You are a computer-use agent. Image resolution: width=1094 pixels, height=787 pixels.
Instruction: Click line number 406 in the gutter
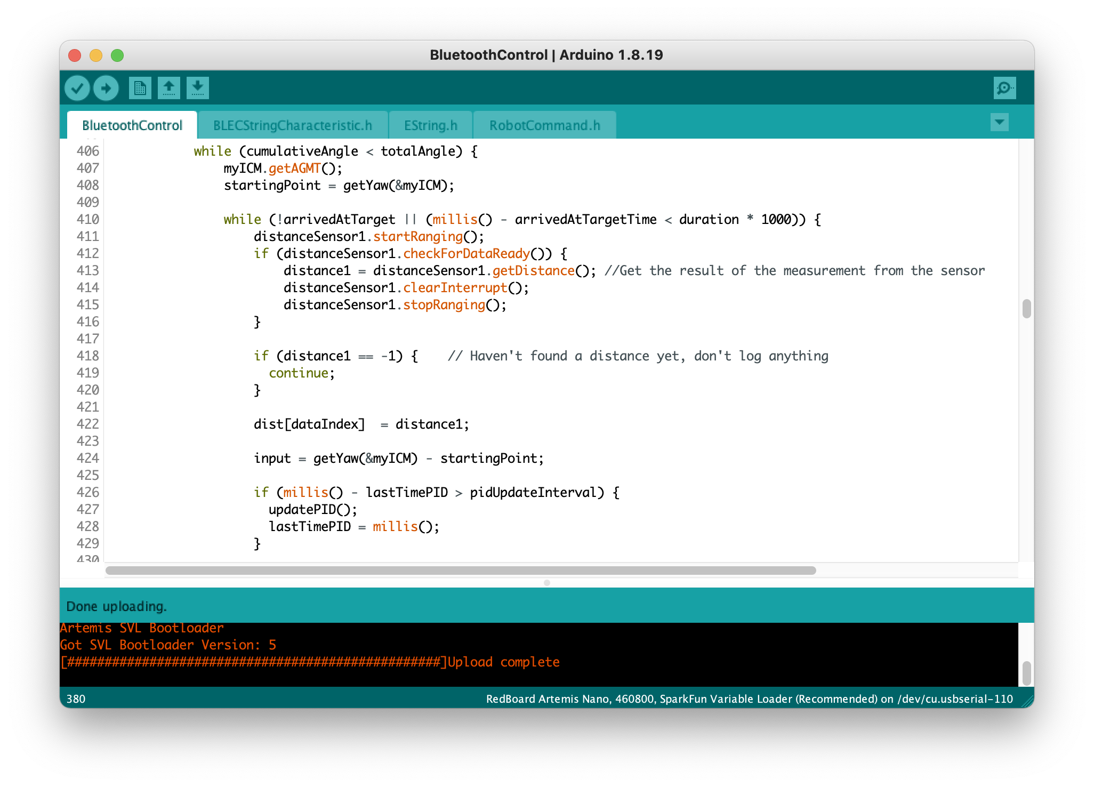[88, 151]
